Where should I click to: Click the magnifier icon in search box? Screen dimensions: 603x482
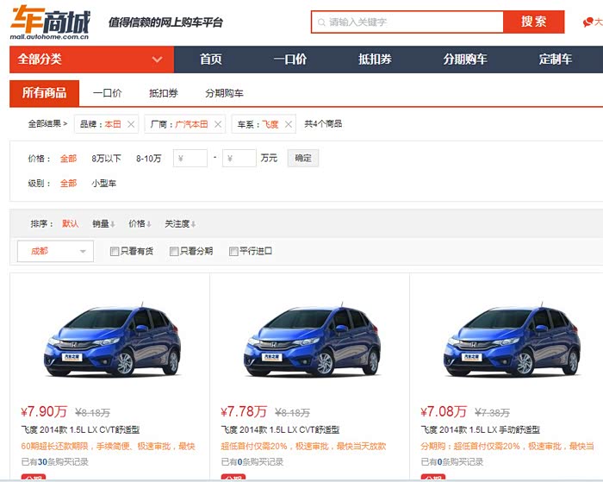pyautogui.click(x=321, y=22)
